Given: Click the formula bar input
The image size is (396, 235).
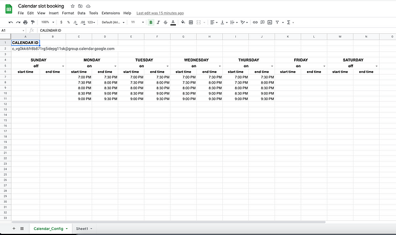Looking at the screenshot, I should 217,31.
